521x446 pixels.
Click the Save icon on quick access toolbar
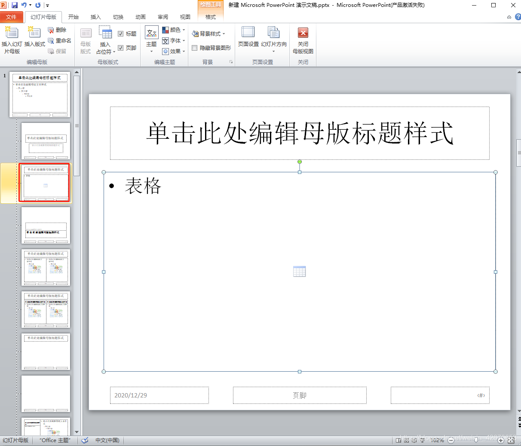[15, 5]
